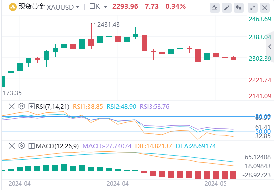Remove the RSI indicator panel
This screenshot has width=274, height=190.
pyautogui.click(x=12, y=106)
